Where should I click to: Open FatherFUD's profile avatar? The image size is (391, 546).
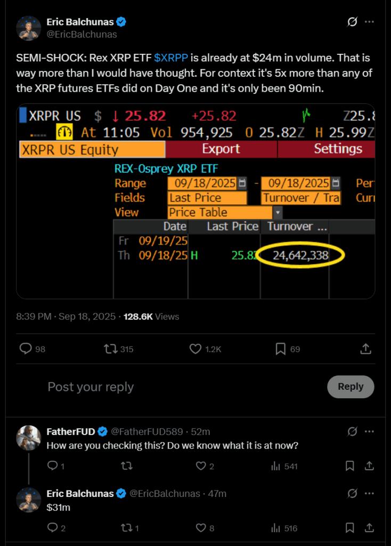(x=28, y=438)
